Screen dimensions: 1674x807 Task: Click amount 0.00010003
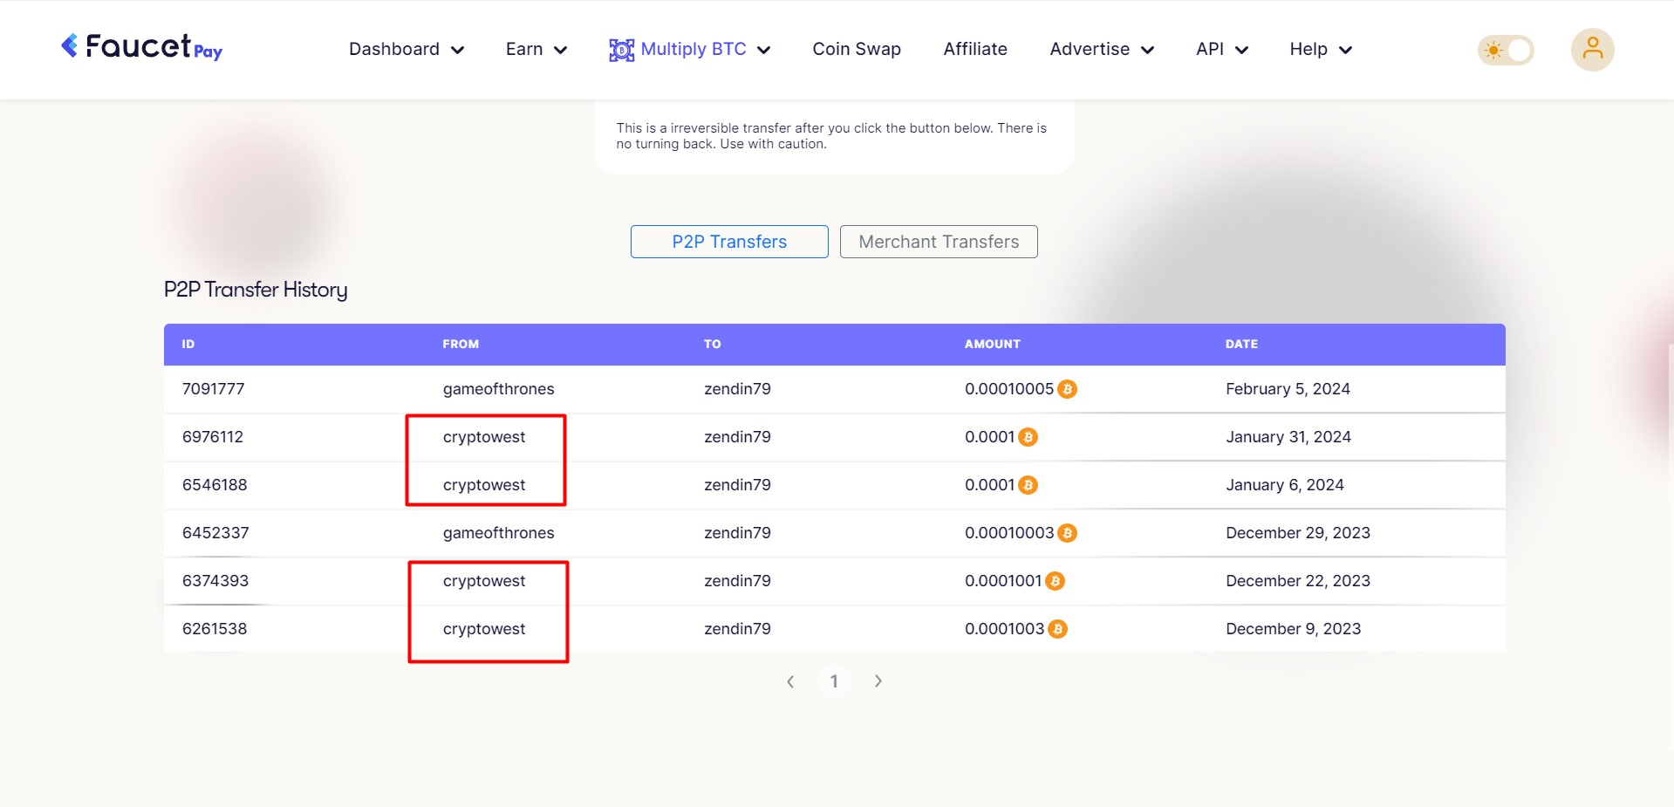tap(1009, 533)
